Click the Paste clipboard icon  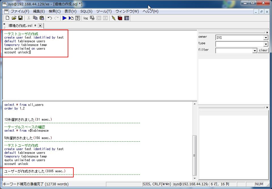pos(41,18)
